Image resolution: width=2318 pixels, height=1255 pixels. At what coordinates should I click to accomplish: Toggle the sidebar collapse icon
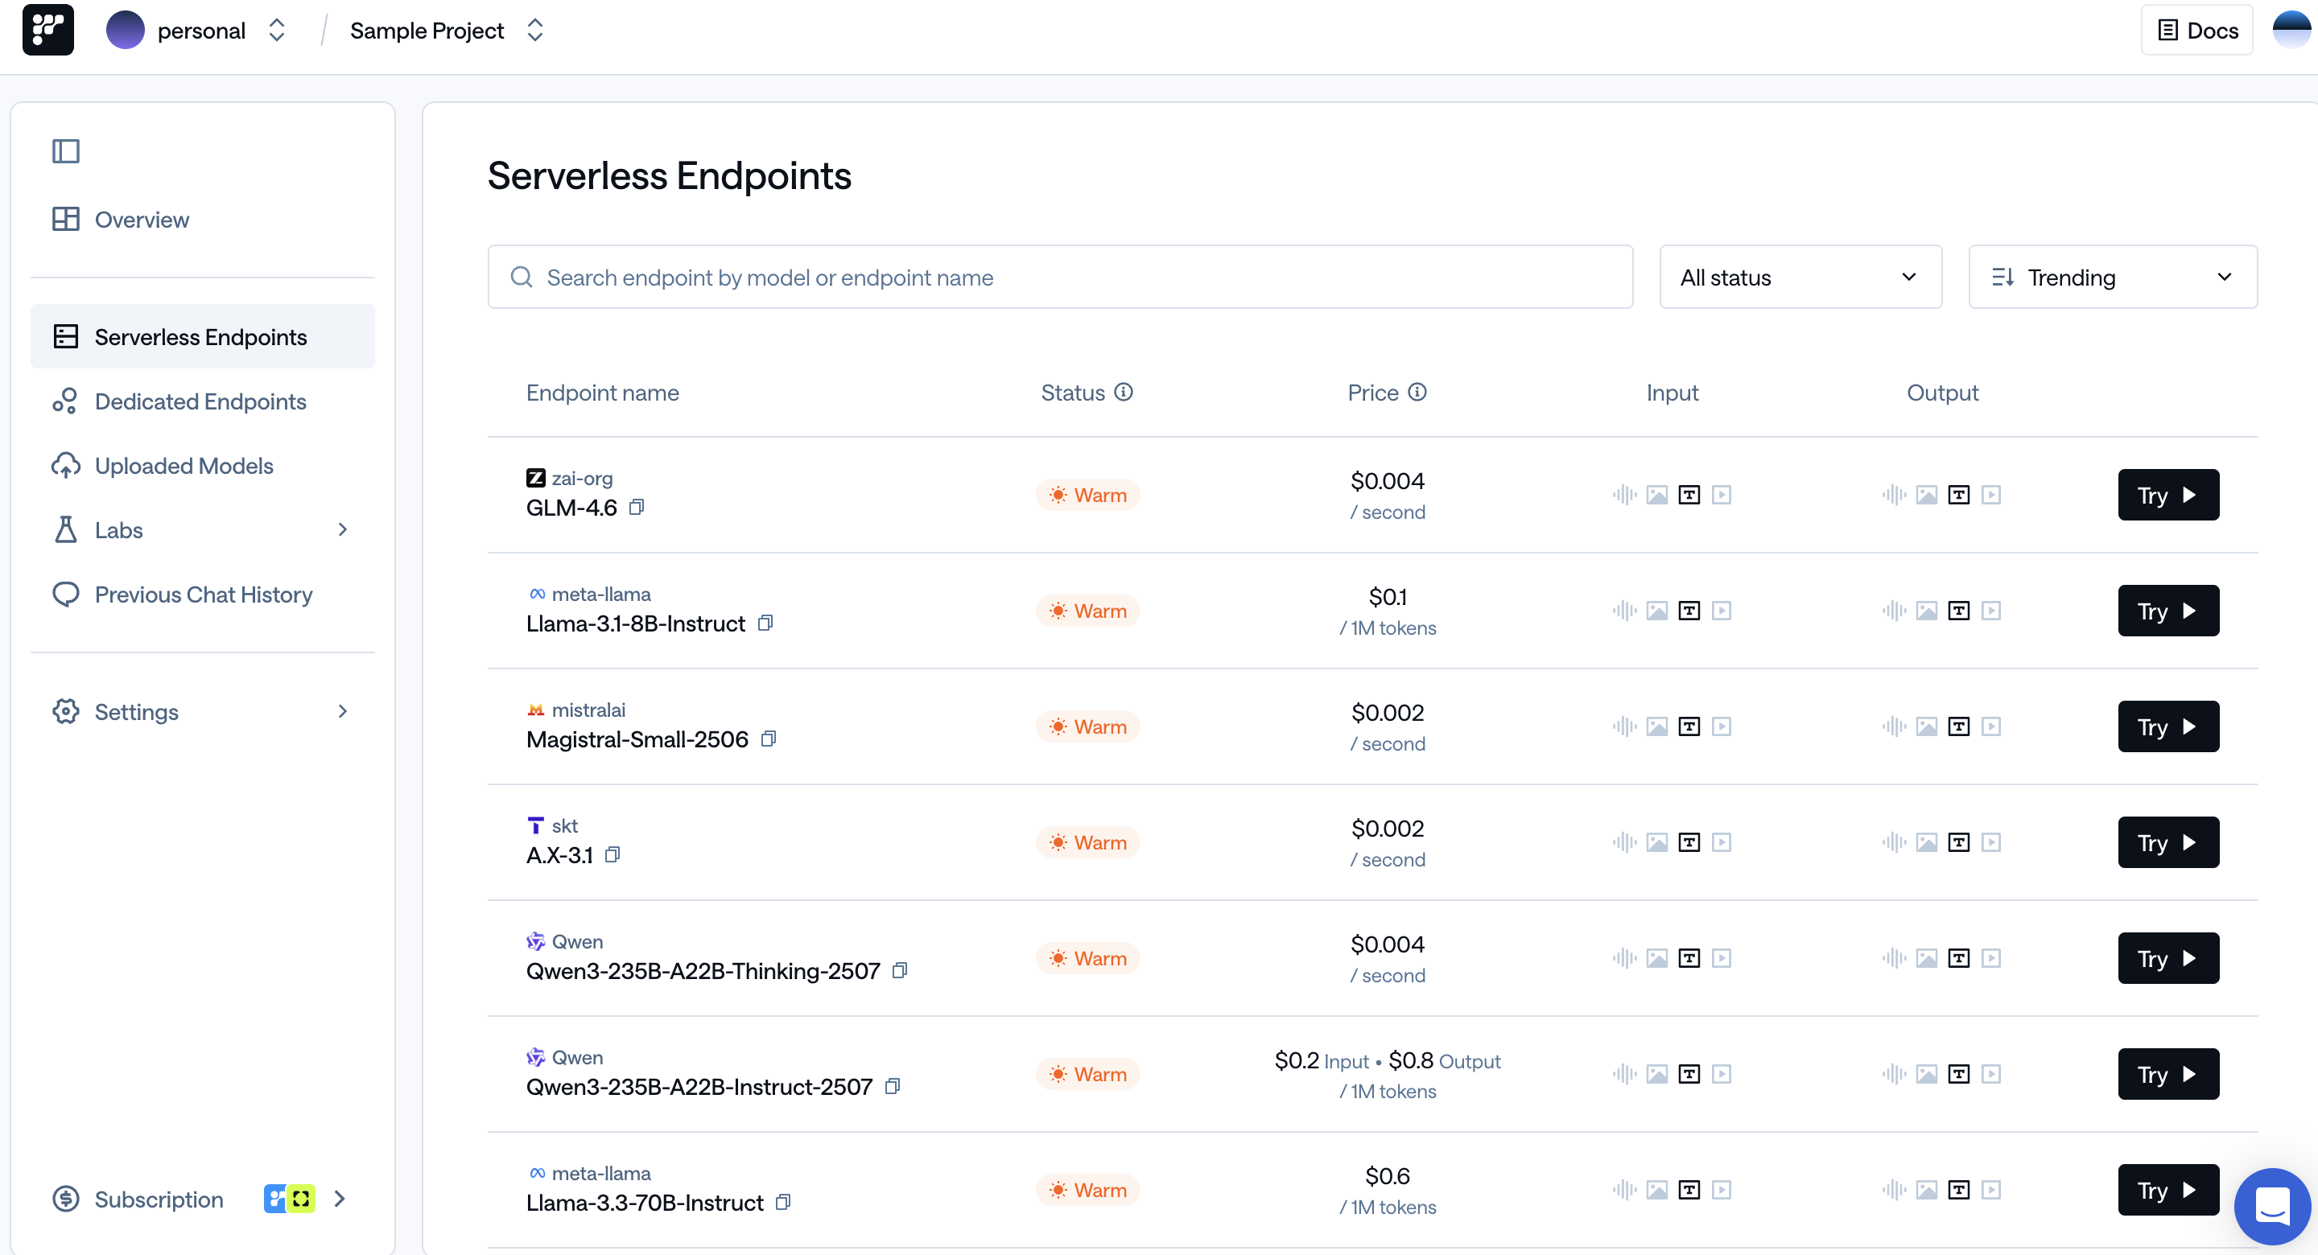[66, 150]
